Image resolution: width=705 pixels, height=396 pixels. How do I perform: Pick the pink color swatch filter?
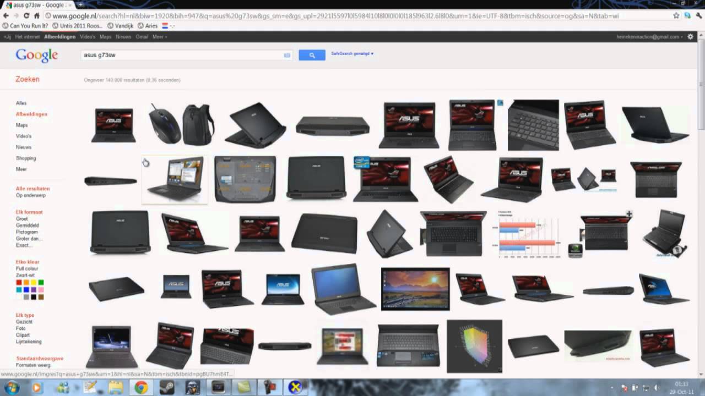[40, 290]
